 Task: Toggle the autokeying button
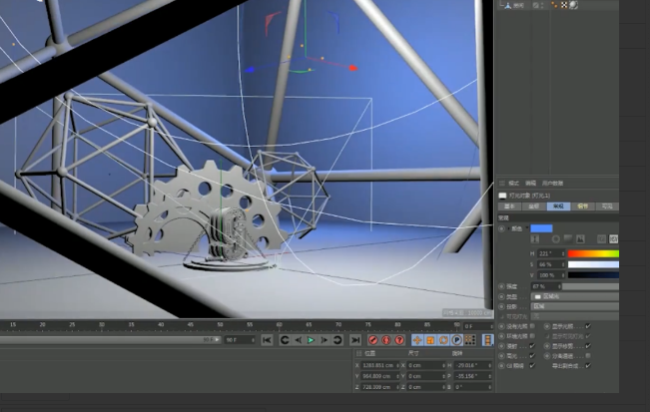click(x=386, y=340)
